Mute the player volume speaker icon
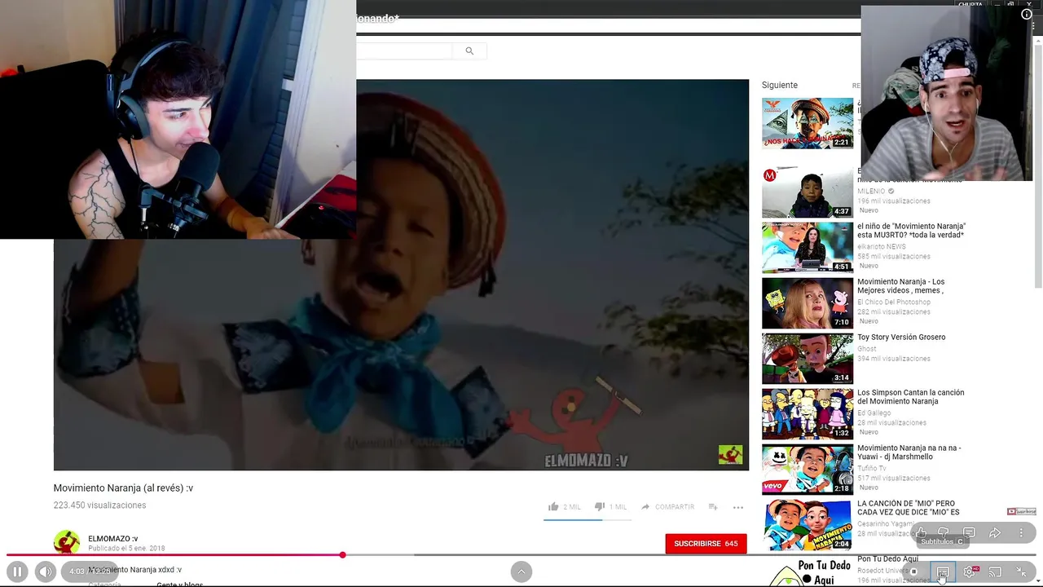This screenshot has height=587, width=1043. pyautogui.click(x=46, y=572)
